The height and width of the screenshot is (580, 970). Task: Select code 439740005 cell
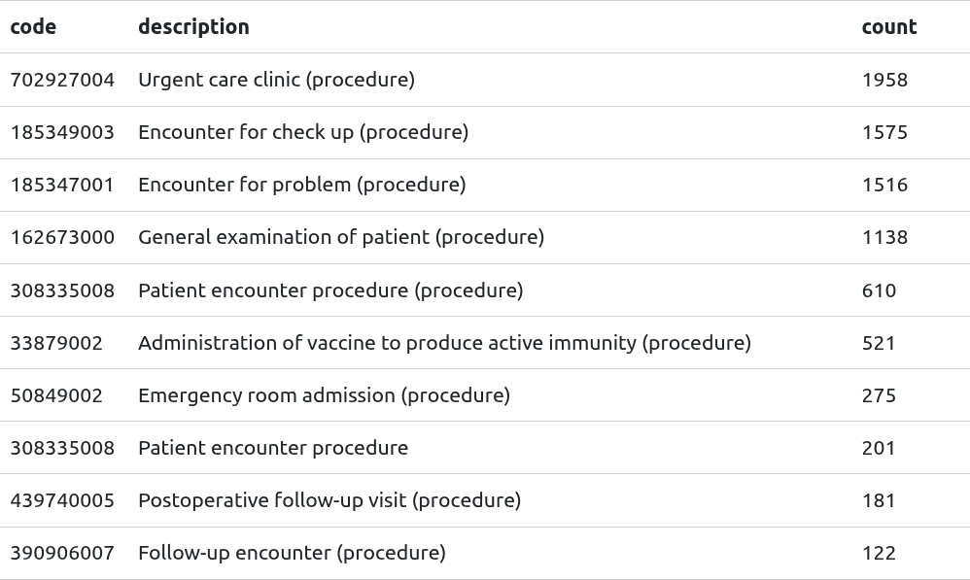coord(62,500)
